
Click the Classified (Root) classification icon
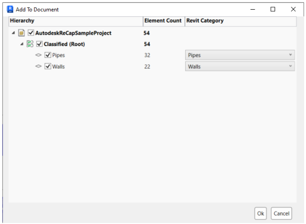click(30, 44)
